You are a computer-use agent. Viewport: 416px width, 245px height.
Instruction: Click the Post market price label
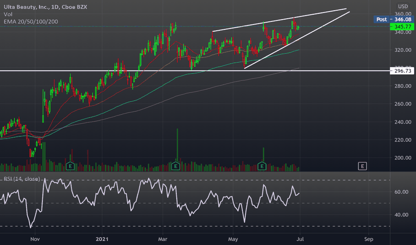pyautogui.click(x=382, y=19)
